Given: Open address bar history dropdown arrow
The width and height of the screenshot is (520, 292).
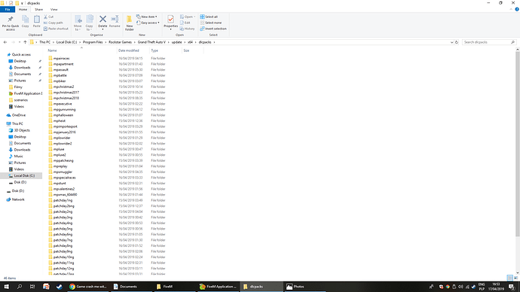Looking at the screenshot, I should (451, 42).
